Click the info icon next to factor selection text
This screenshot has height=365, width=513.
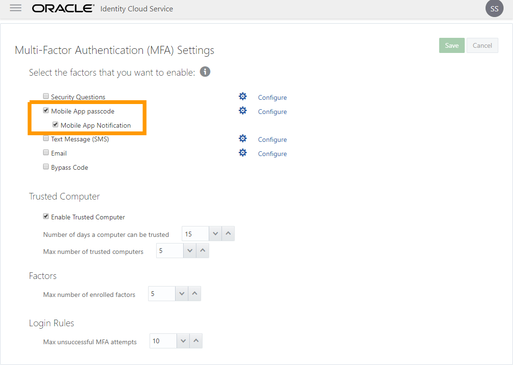click(205, 71)
